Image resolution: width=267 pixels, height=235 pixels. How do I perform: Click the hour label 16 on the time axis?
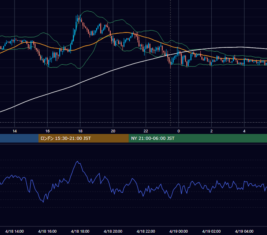pos(48,131)
